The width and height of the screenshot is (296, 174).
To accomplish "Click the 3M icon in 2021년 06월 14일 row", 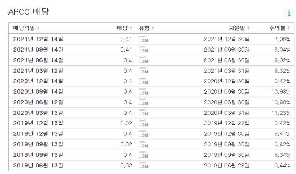I will tap(143, 60).
